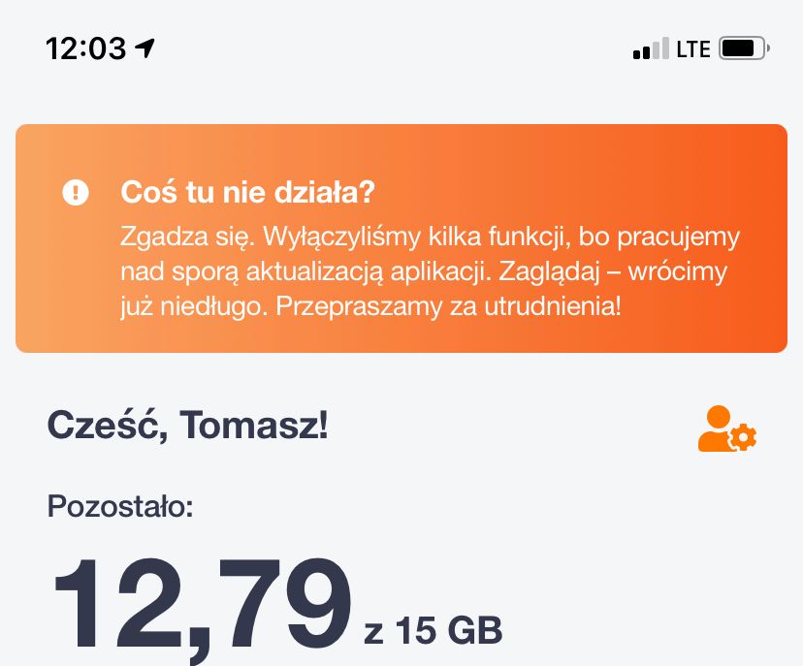Tap the "Cześć, Tomasz!" greeting
The image size is (803, 666).
point(187,425)
